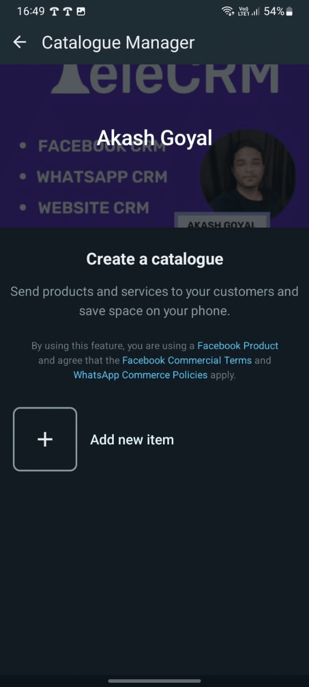The height and width of the screenshot is (687, 309).
Task: Tap the Akash Goyal name label
Action: click(154, 137)
